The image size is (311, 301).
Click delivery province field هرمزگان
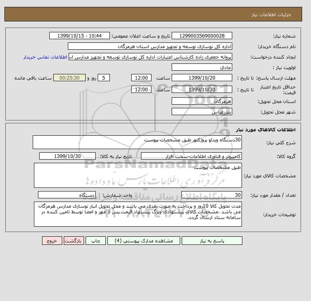coord(202,101)
